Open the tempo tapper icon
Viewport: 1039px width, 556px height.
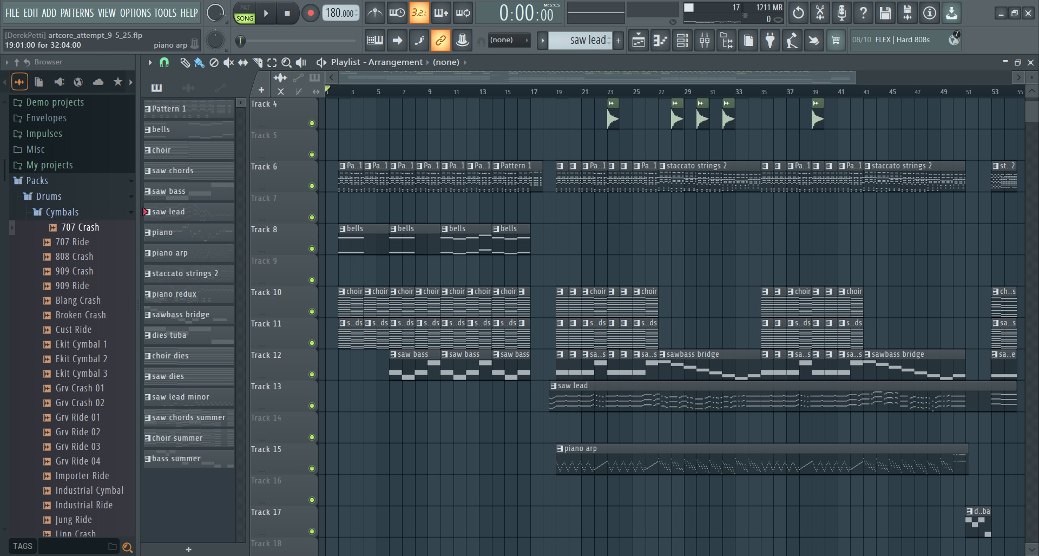792,40
